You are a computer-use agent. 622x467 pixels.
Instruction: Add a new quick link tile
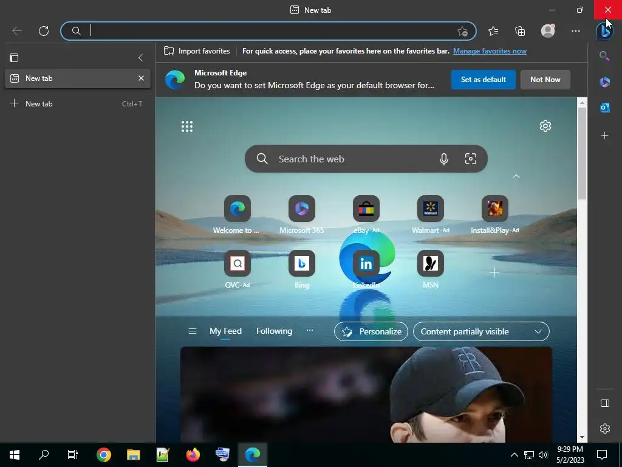(494, 272)
